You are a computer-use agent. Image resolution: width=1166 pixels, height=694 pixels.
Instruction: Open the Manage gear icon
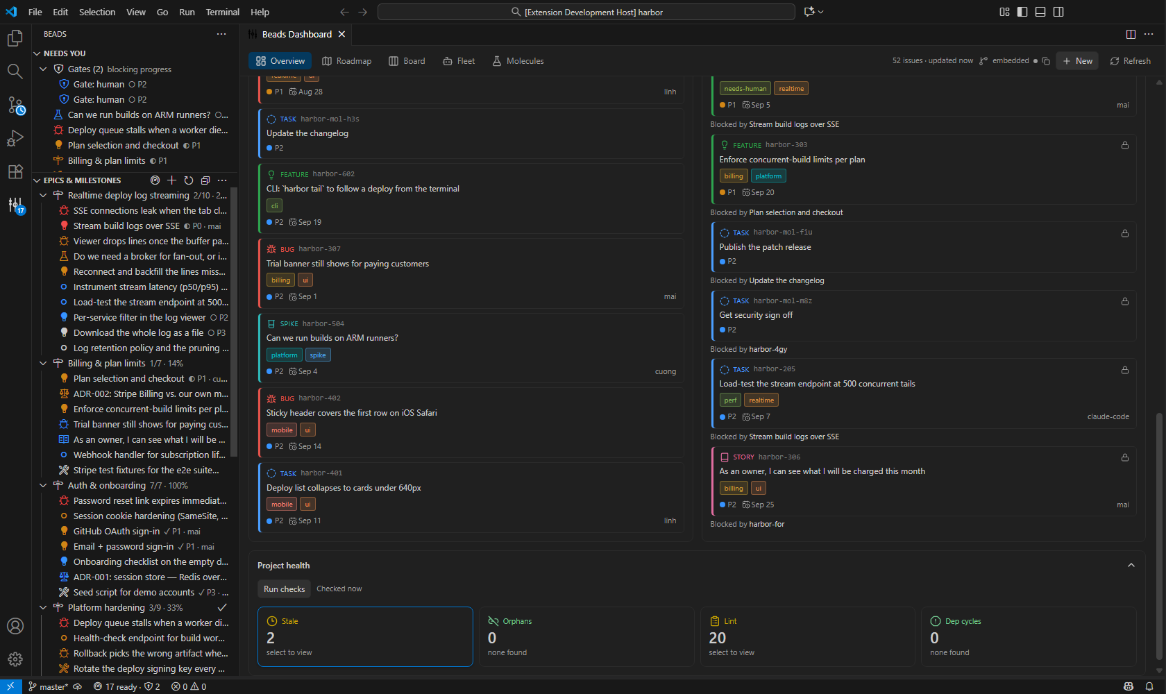(x=15, y=659)
